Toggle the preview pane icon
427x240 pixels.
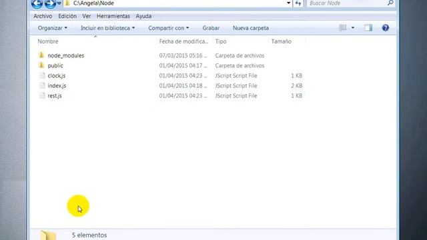pyautogui.click(x=368, y=28)
